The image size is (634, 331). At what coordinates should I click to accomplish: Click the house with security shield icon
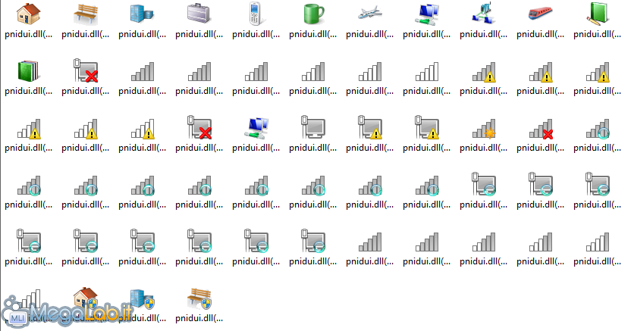(85, 298)
